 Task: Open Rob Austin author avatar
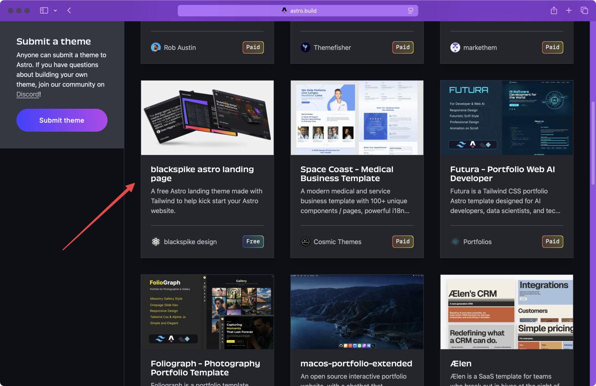click(x=156, y=48)
